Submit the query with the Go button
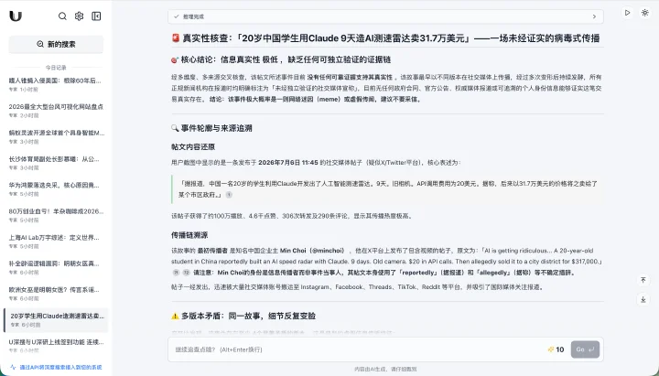659x376 pixels. 585,349
